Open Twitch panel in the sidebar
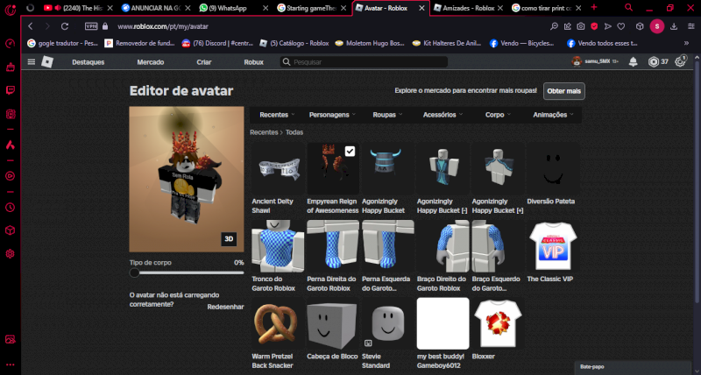Image resolution: width=701 pixels, height=375 pixels. 10,91
